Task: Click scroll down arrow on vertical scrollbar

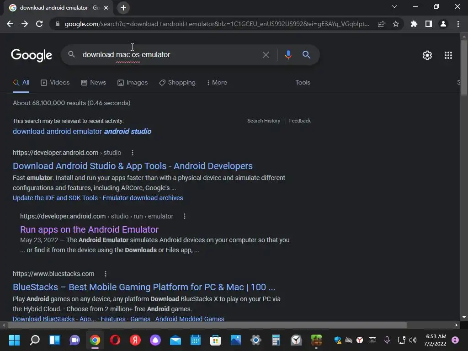Action: tap(464, 317)
